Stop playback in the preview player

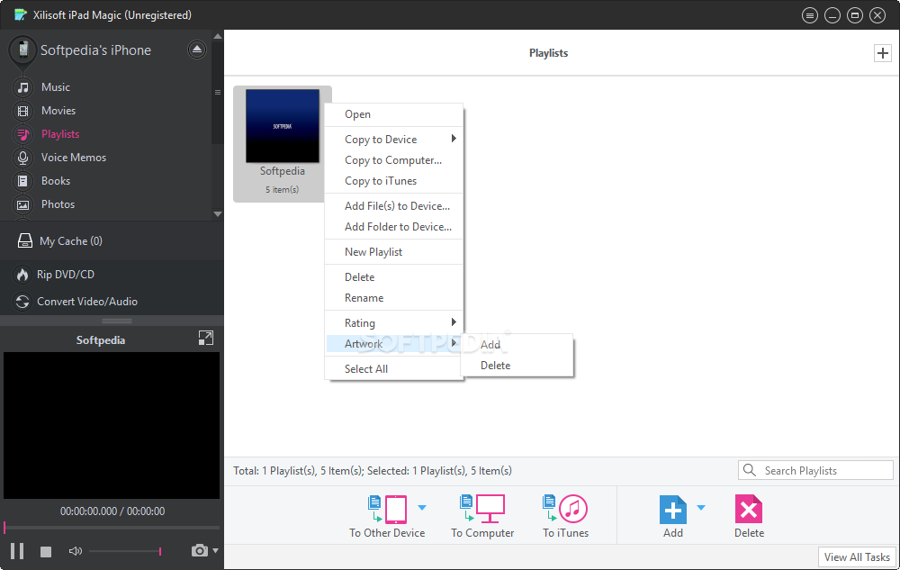click(x=46, y=552)
